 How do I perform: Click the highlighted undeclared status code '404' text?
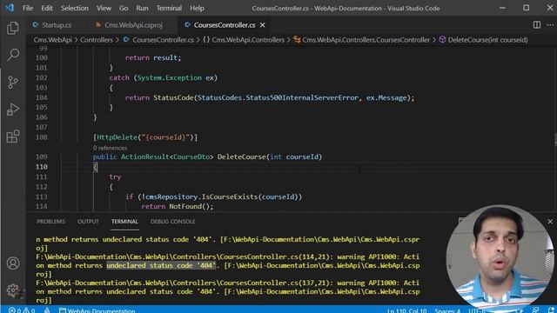[161, 265]
